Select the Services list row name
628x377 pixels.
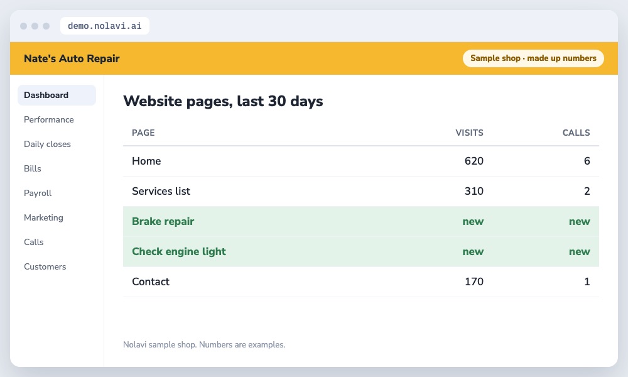click(161, 191)
